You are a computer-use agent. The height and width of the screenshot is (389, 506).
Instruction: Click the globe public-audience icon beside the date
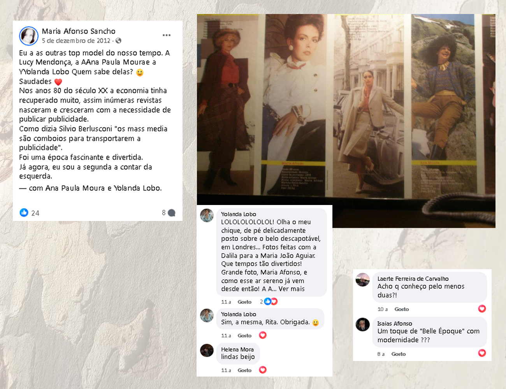(118, 40)
